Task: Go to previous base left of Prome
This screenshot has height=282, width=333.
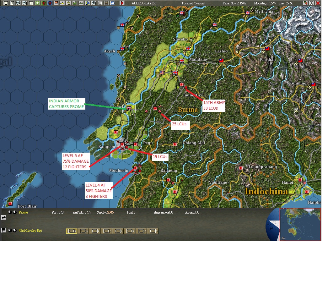Action: [x=10, y=212]
